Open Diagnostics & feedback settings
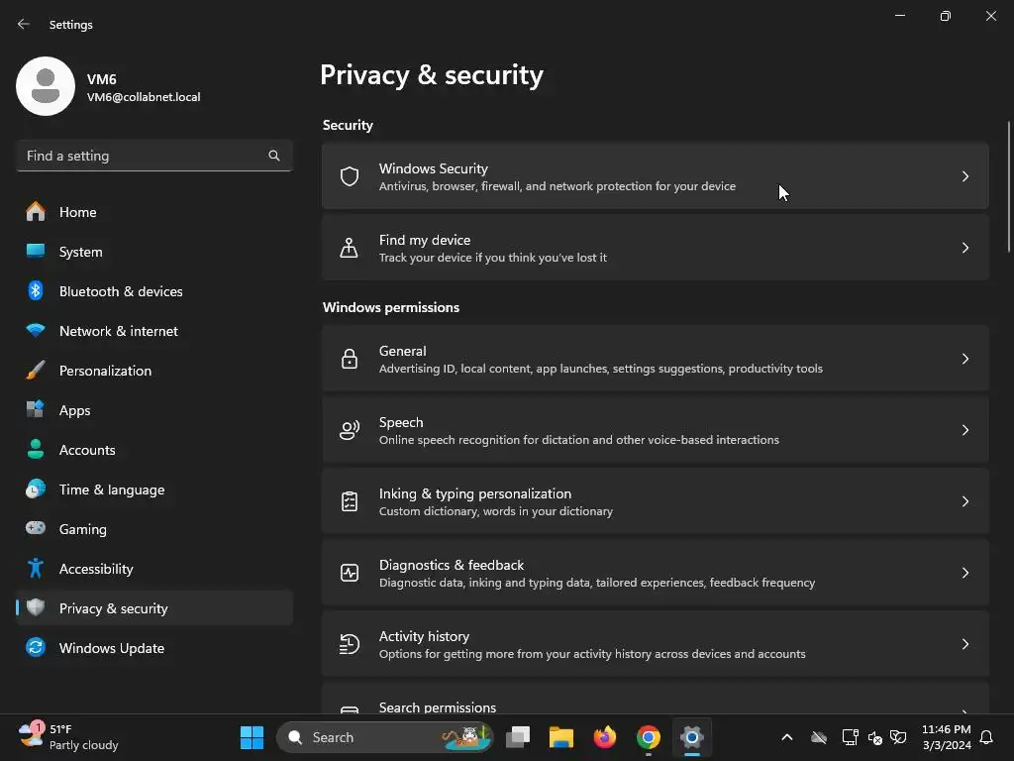 coord(656,573)
